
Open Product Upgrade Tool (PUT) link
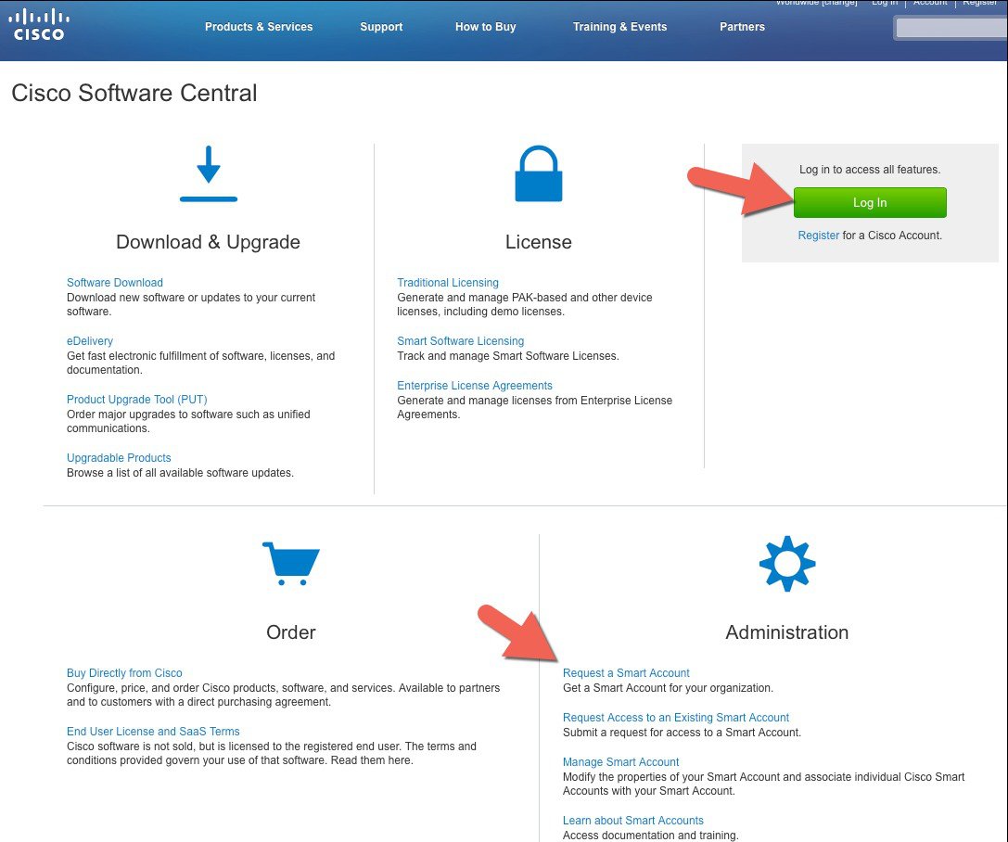(x=137, y=399)
